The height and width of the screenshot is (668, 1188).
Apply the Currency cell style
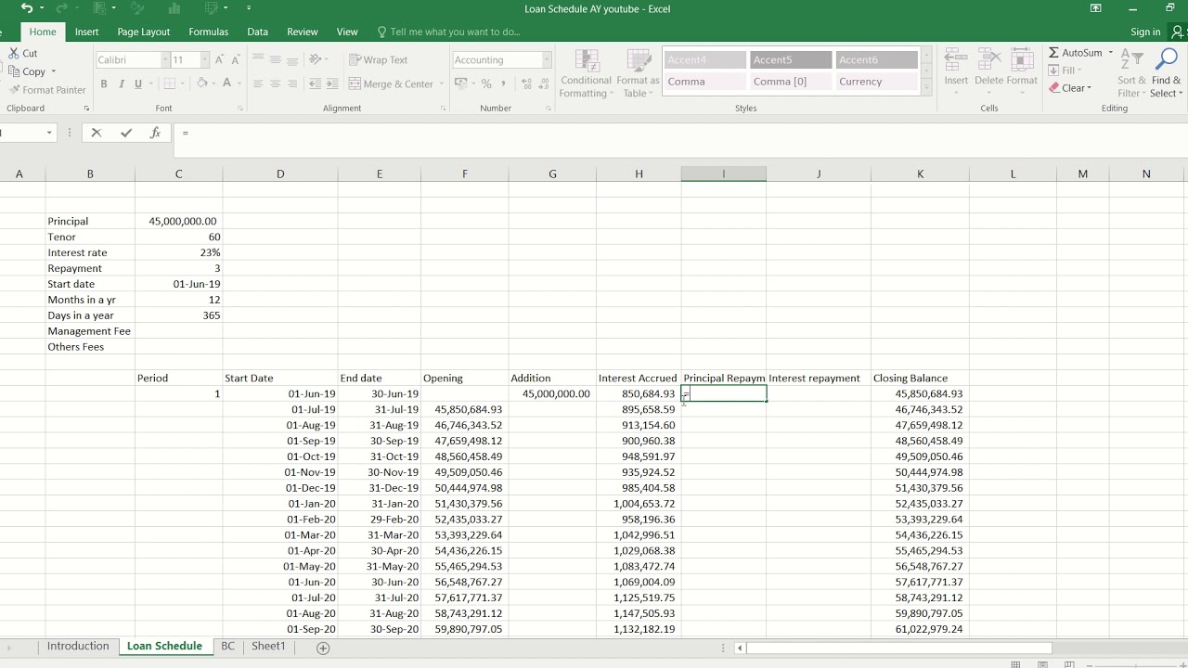tap(876, 82)
